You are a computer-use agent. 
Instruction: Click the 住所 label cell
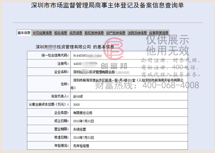tap(49, 84)
